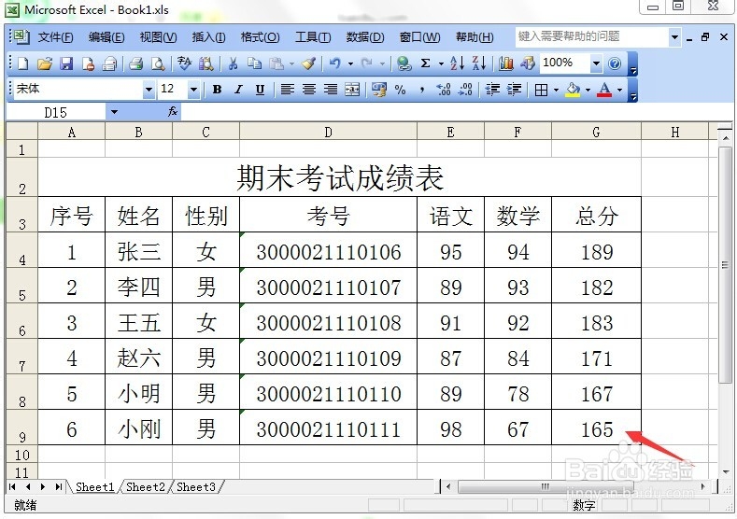Click the help question input box
The image size is (737, 519).
pyautogui.click(x=592, y=36)
